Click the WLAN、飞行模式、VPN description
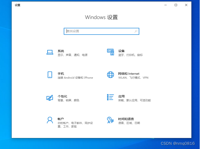200x149 pixels. coord(133,78)
